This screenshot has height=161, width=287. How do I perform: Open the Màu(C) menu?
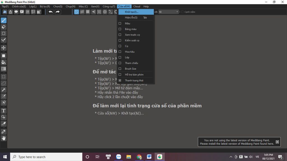click(x=83, y=6)
